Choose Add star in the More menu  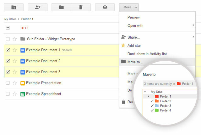tap(157, 46)
